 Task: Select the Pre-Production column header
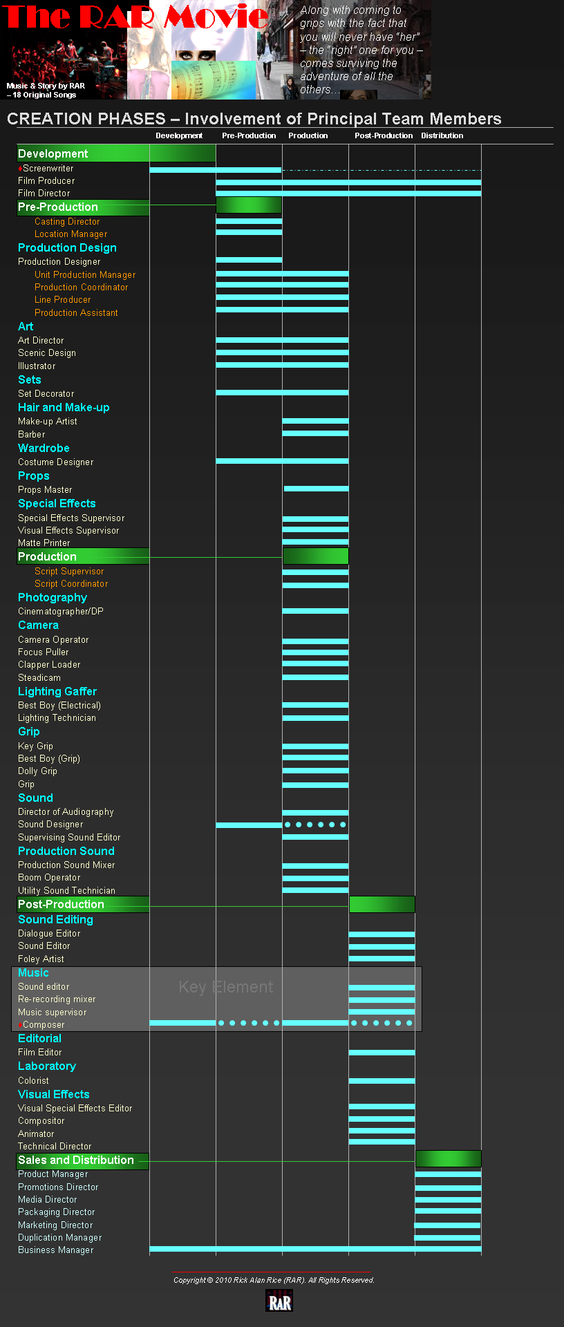click(x=249, y=135)
